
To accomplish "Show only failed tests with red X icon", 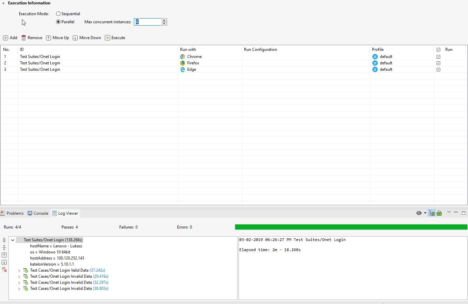I will pos(4,270).
